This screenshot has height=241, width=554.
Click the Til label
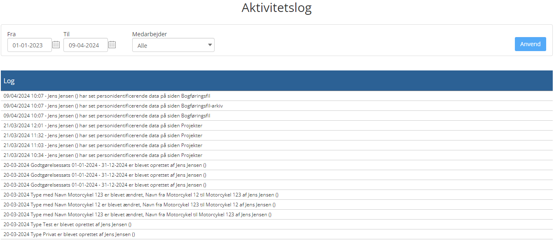click(x=66, y=34)
